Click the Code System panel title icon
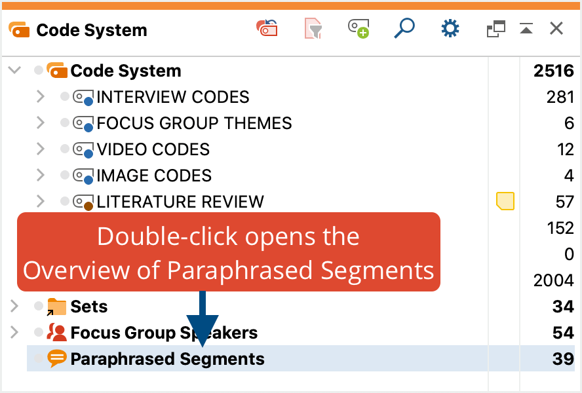The height and width of the screenshot is (393, 582). 19,29
